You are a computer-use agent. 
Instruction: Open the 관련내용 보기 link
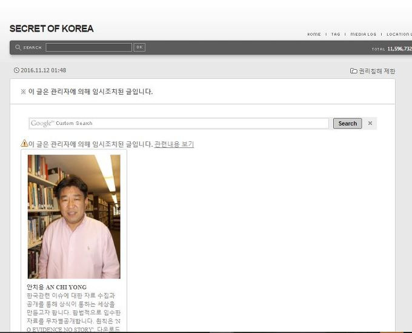point(174,144)
